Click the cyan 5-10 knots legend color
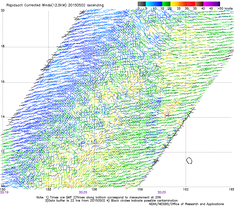The height and width of the screenshot is (206, 234). (x=150, y=4)
